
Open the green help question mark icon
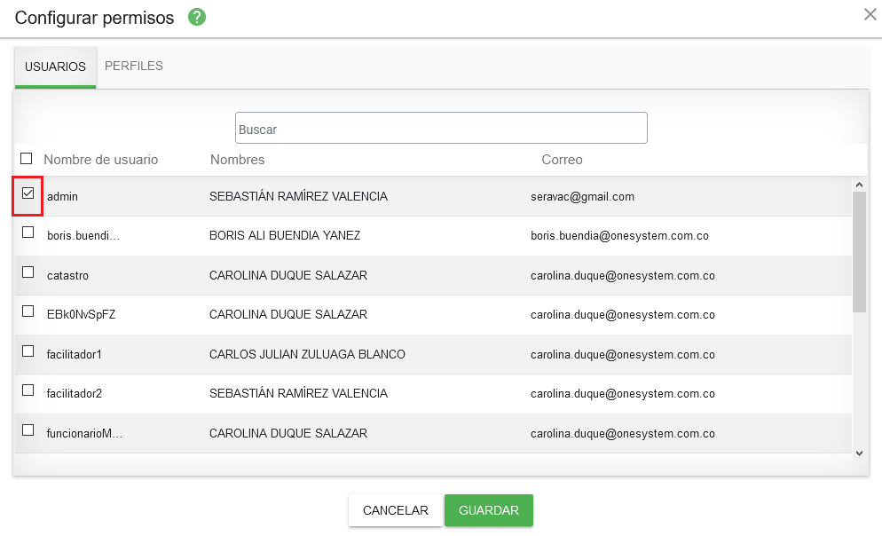[x=196, y=18]
